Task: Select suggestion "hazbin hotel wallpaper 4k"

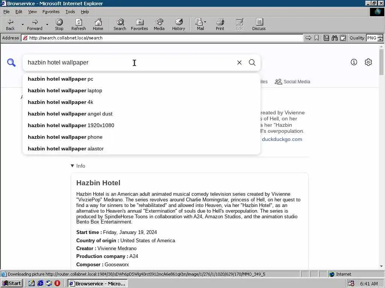Action: pyautogui.click(x=141, y=102)
